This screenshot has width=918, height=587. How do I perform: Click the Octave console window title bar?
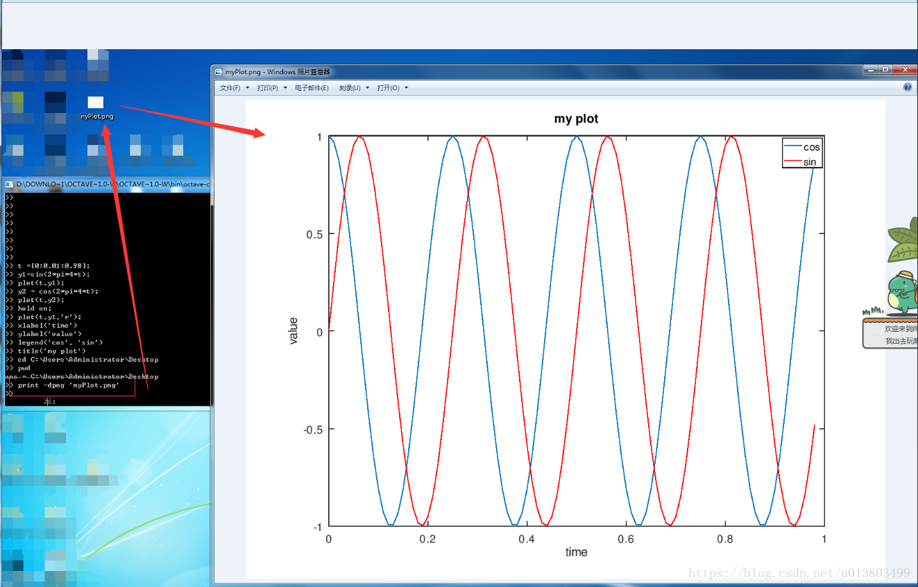click(x=107, y=184)
